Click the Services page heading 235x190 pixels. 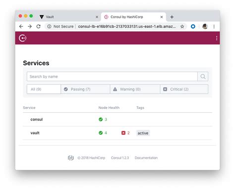click(x=36, y=63)
